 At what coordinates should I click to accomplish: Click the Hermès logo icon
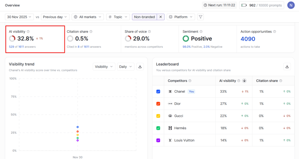coord(170,128)
